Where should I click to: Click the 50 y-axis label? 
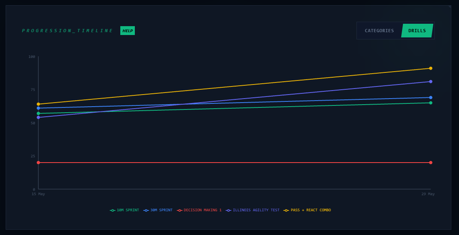pyautogui.click(x=33, y=123)
